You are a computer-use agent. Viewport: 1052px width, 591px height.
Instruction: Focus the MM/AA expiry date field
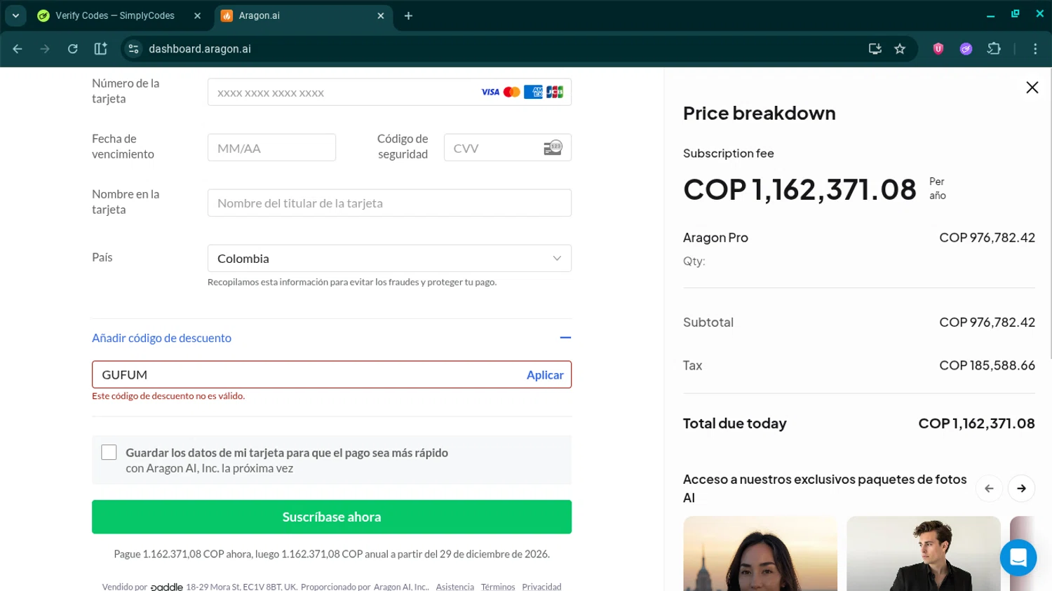click(x=271, y=148)
